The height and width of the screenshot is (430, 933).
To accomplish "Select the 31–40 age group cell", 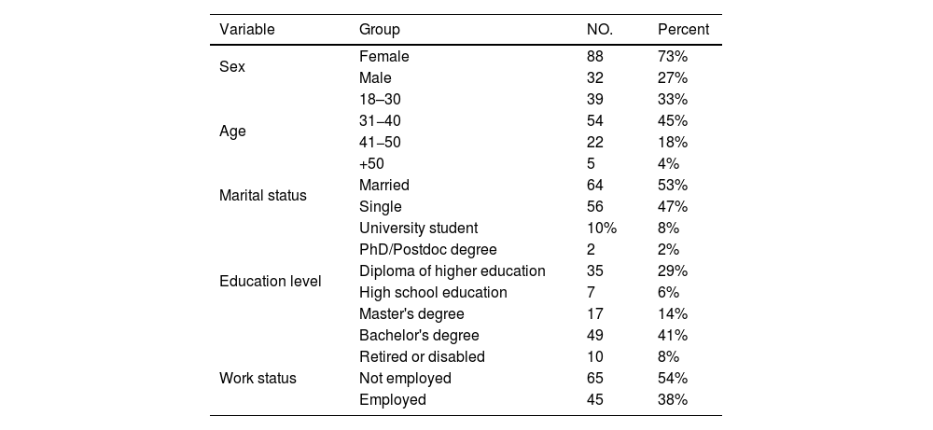I will coord(380,121).
